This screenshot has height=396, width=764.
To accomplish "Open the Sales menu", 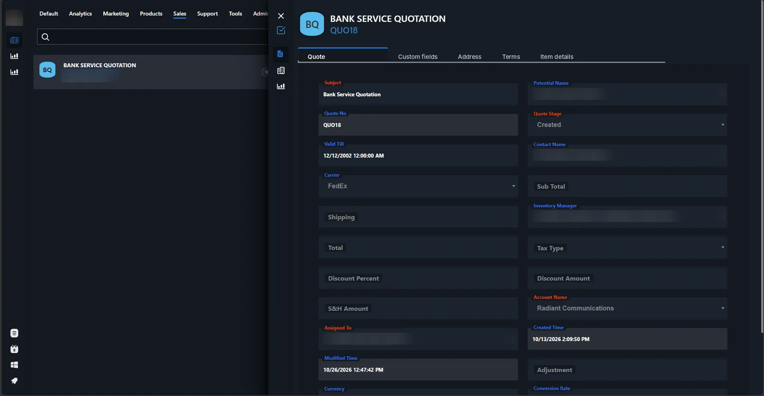I will pos(180,14).
